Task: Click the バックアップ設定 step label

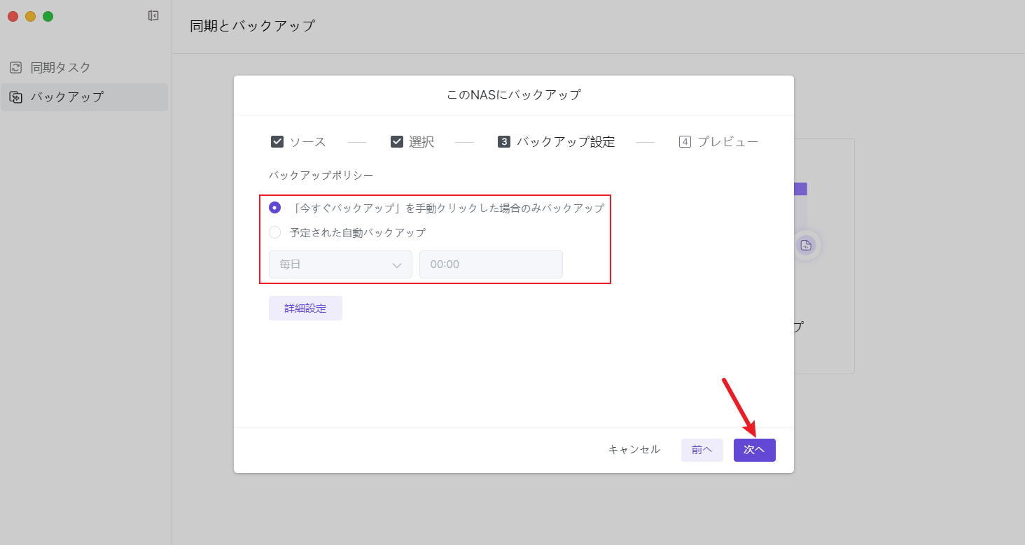Action: [x=566, y=142]
